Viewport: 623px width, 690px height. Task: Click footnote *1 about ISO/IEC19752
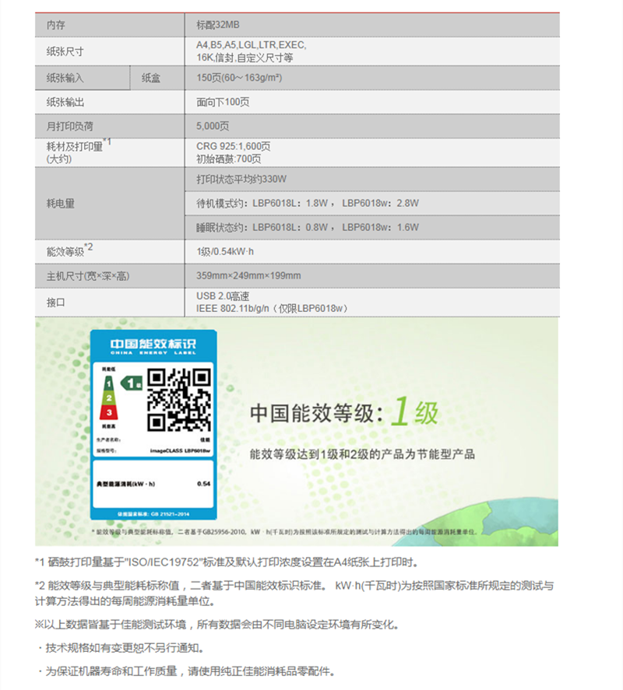(227, 562)
